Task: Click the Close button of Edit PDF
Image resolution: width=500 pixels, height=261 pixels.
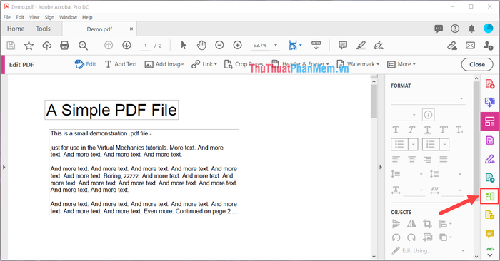Action: (477, 65)
